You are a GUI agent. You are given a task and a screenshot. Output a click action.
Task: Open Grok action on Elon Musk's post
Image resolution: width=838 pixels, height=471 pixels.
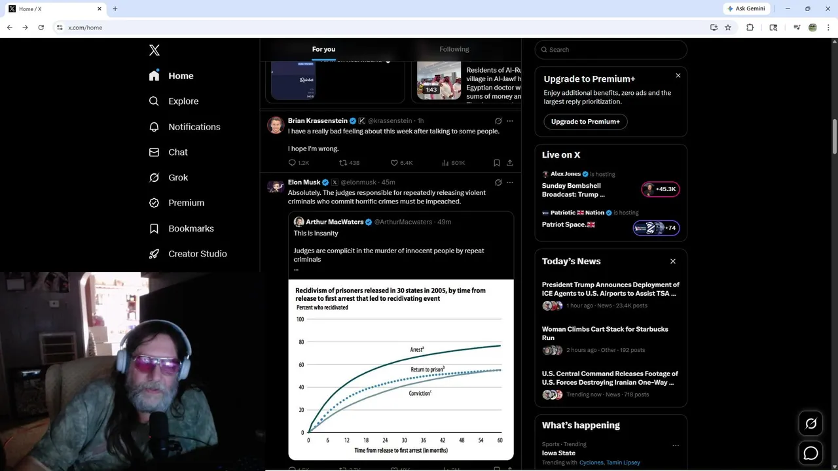pyautogui.click(x=498, y=183)
